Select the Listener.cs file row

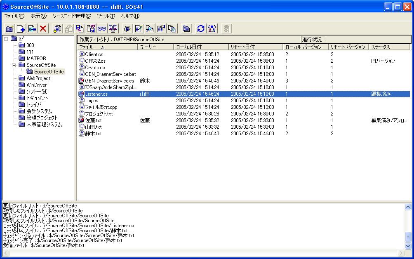point(244,94)
